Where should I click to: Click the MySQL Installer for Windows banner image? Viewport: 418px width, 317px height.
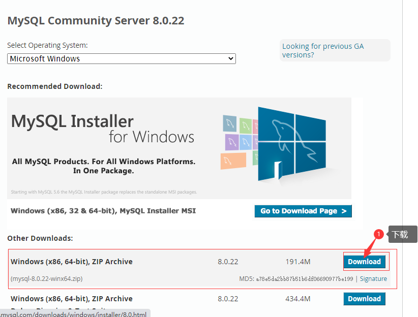179,148
